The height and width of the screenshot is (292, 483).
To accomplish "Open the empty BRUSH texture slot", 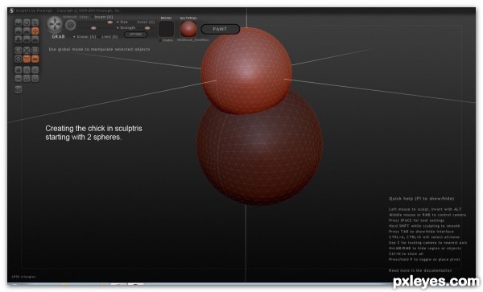I will (167, 29).
